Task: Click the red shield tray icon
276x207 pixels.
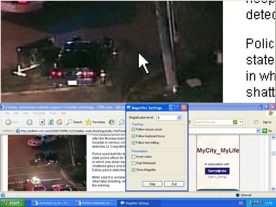Action: (x=260, y=203)
